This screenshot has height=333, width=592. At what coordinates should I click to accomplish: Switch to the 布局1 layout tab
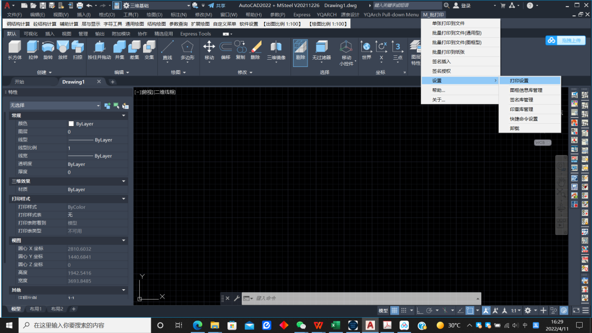[x=36, y=309]
